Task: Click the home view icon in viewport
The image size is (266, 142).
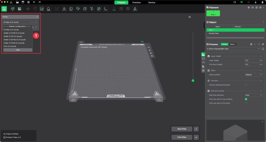Action: point(190,17)
